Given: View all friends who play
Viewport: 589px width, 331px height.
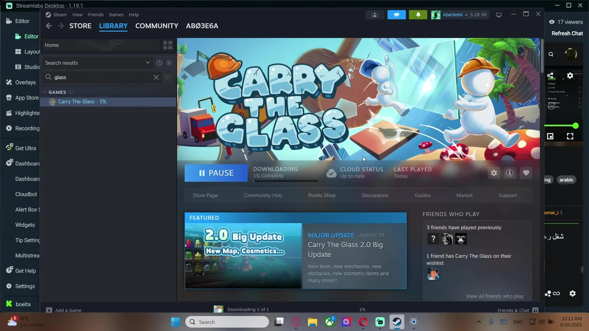Looking at the screenshot, I should pos(495,296).
